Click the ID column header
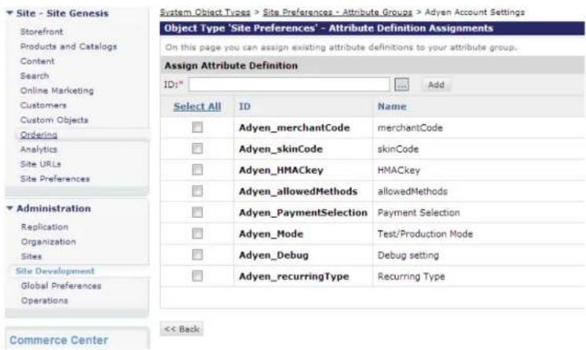Screen dimensions: 586x350 click(245, 107)
